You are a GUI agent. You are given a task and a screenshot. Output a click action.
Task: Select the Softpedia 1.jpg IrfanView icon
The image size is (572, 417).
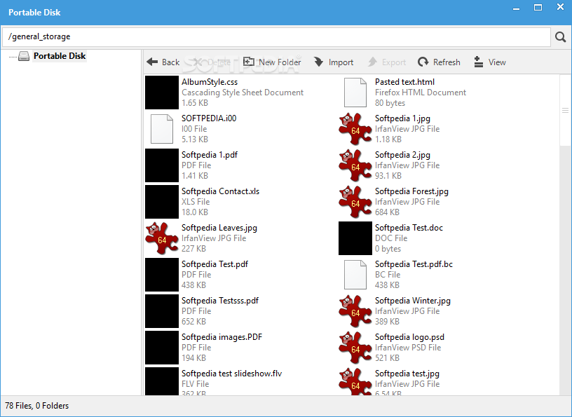pos(355,129)
